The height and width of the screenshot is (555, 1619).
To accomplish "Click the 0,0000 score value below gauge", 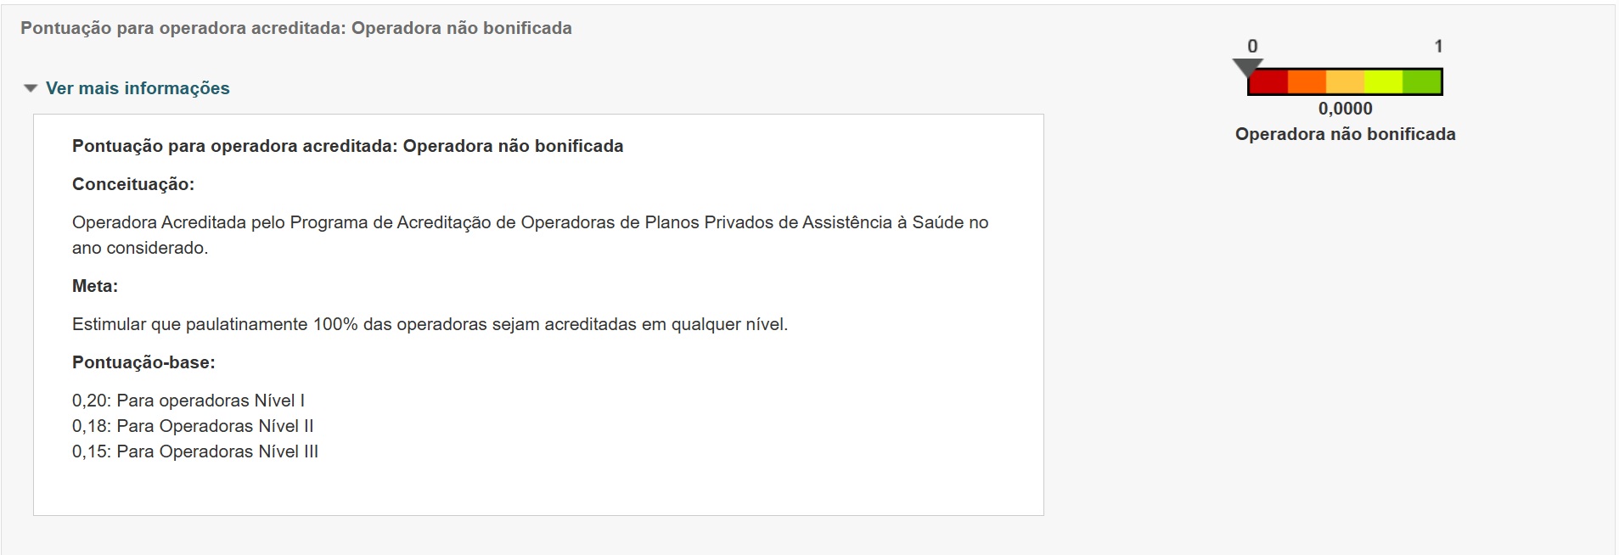I will click(1345, 109).
